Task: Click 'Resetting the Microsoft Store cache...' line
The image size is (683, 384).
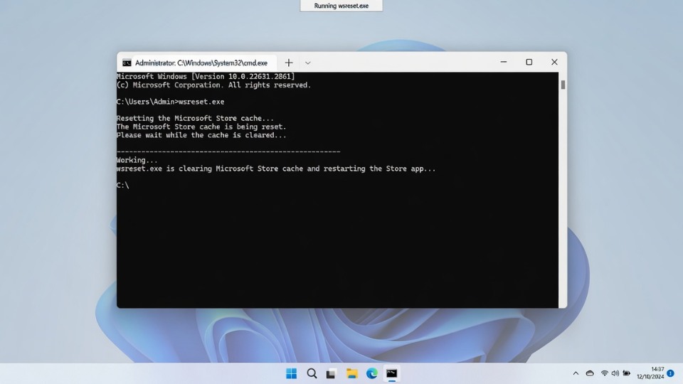Action: click(x=195, y=119)
